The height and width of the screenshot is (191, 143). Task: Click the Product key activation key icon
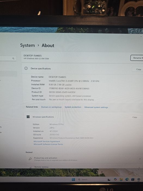[x=30, y=159]
